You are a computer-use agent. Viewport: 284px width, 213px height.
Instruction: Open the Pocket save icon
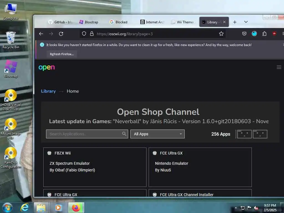(x=244, y=34)
